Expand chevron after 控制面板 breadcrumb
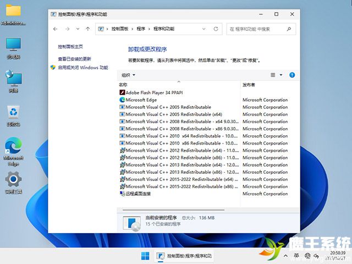Viewport: 352px width, 264px height. [132, 29]
